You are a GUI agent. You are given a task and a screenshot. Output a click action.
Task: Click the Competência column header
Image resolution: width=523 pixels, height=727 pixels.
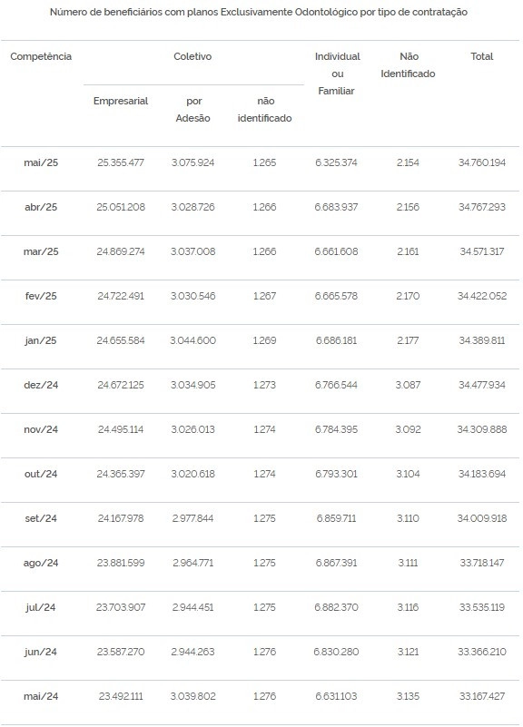click(41, 56)
